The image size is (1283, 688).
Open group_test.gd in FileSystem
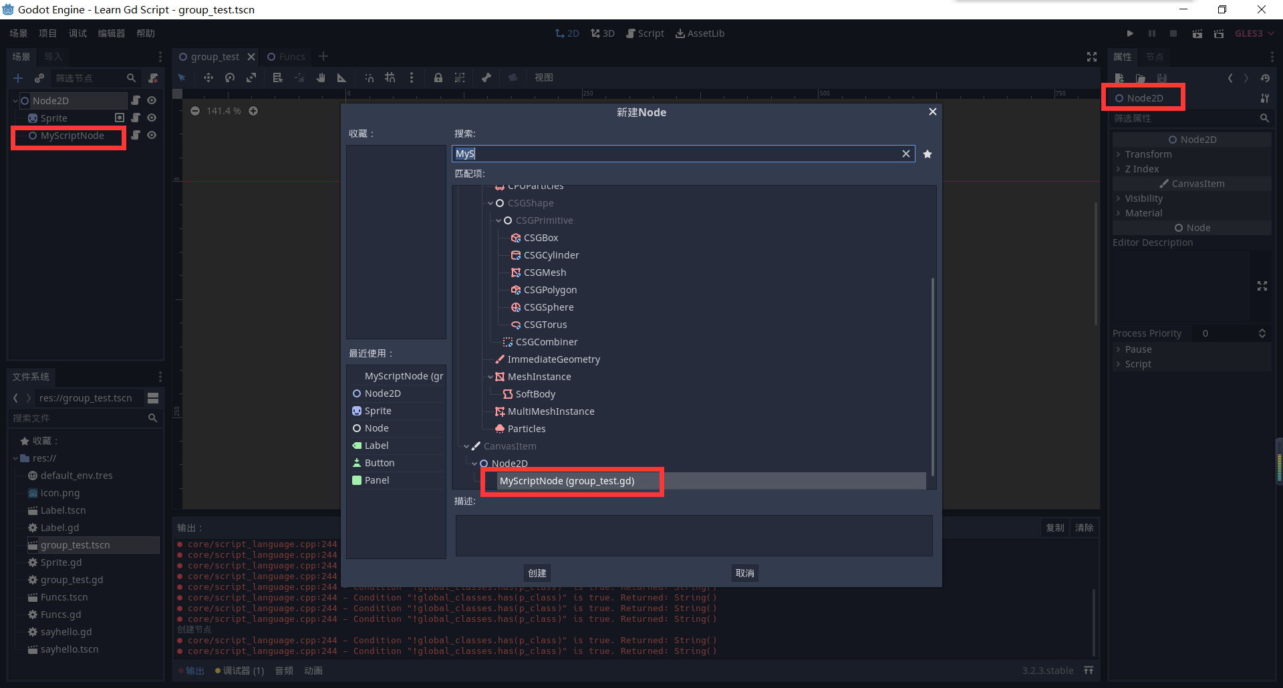pyautogui.click(x=72, y=580)
